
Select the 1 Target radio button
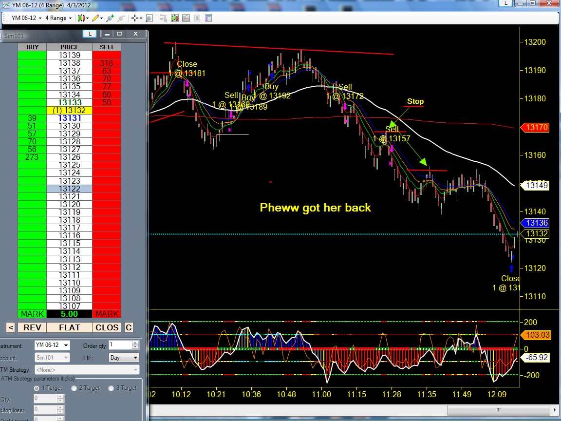(x=37, y=388)
